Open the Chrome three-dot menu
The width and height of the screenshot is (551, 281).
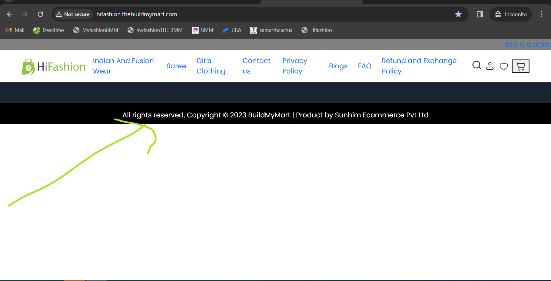click(542, 14)
